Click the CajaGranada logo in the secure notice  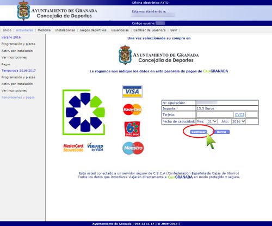180,177
